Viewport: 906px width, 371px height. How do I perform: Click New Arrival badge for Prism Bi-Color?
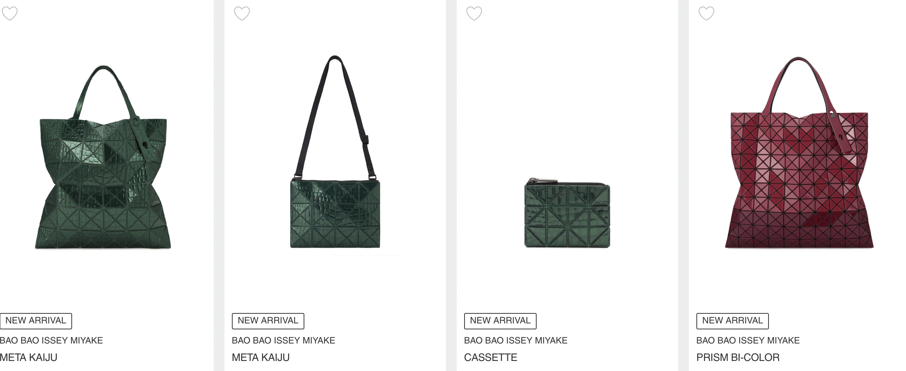tap(732, 321)
